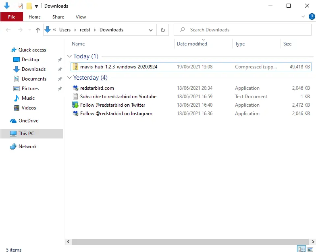
Task: Select the Subscribe to redstarbird text document icon
Action: [x=75, y=97]
